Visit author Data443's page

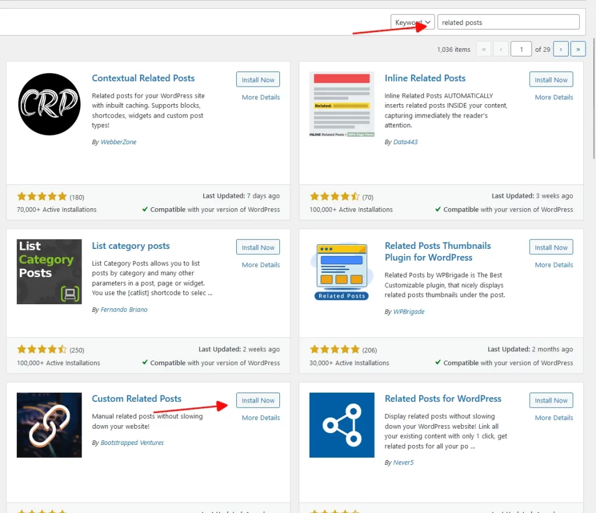405,142
